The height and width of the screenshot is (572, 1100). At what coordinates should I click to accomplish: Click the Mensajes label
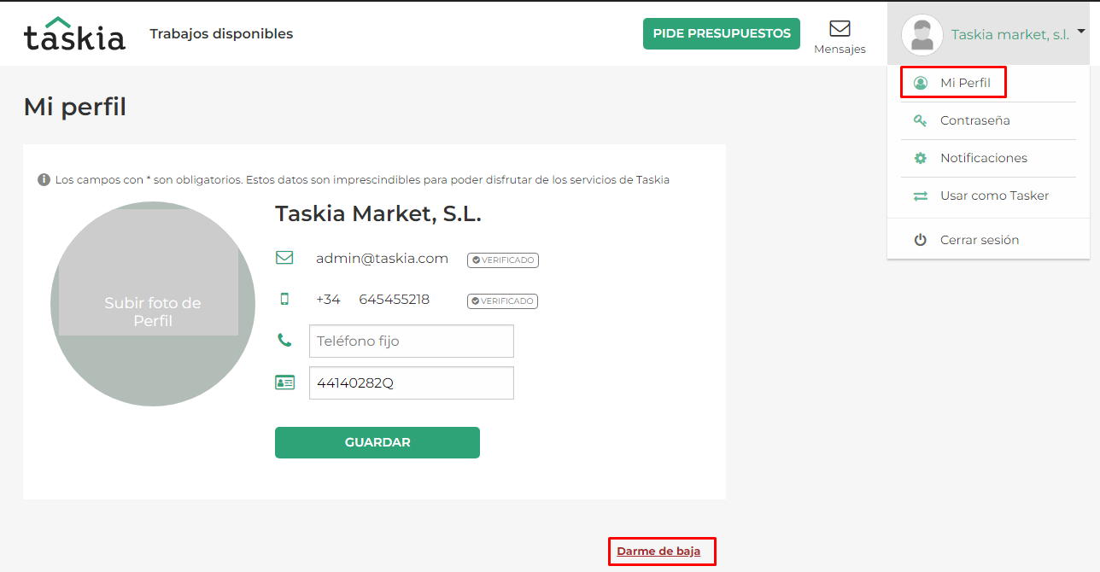840,49
